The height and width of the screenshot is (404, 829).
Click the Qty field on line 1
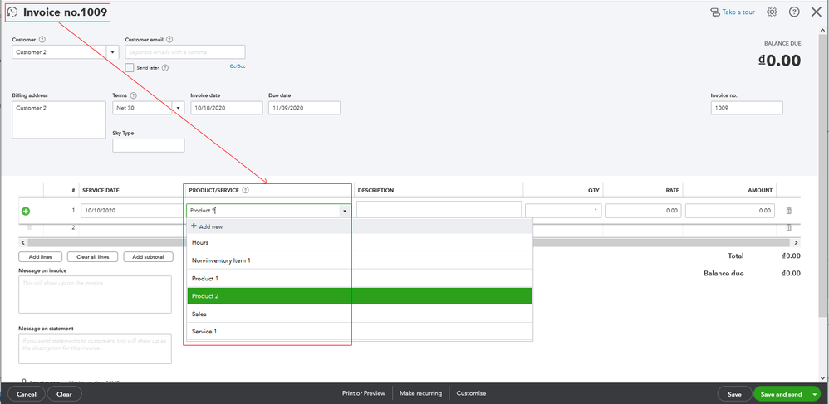point(563,211)
